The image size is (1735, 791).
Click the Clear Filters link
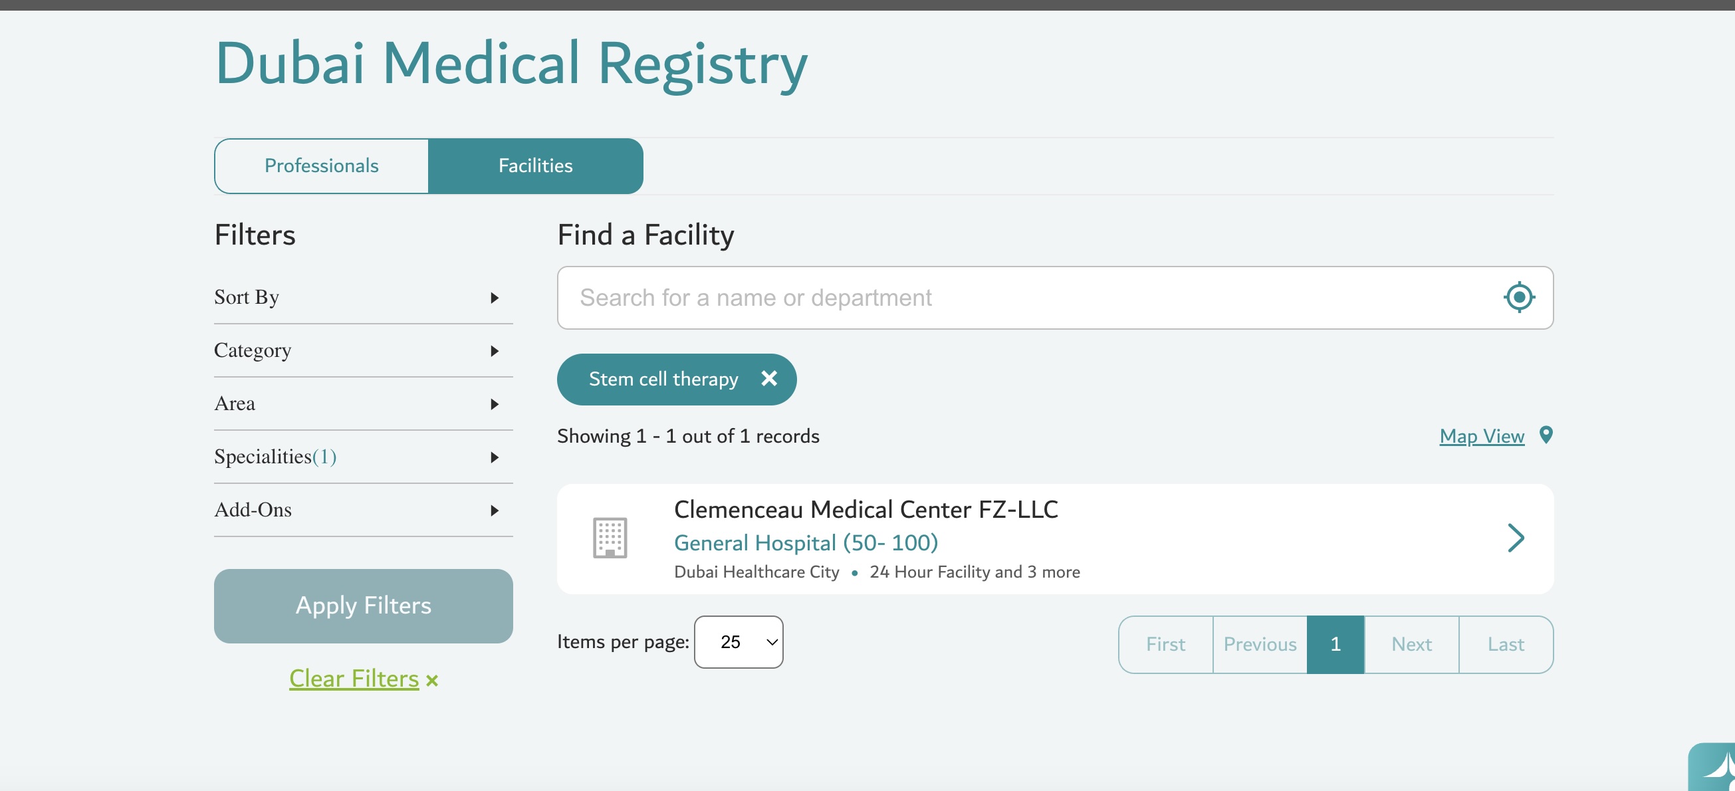(x=354, y=679)
